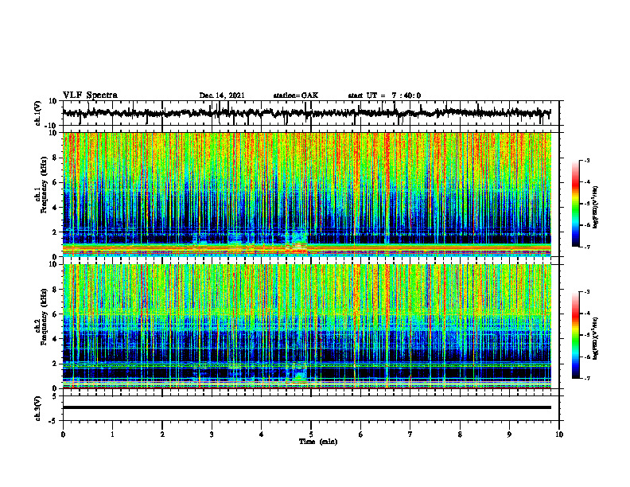
Task: Click the ch.2 "Frequency (kHz)" axis label
Action: coord(44,317)
